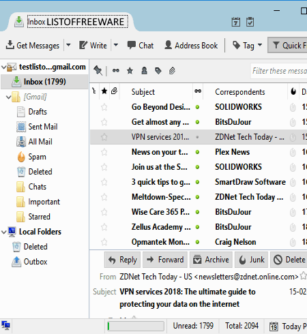Image resolution: width=307 pixels, height=334 pixels.
Task: Click Filter these messages search field
Action: pos(279,71)
